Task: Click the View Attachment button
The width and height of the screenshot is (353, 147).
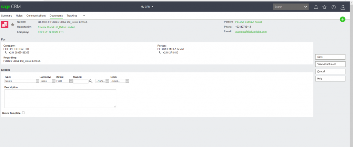Action: click(330, 64)
